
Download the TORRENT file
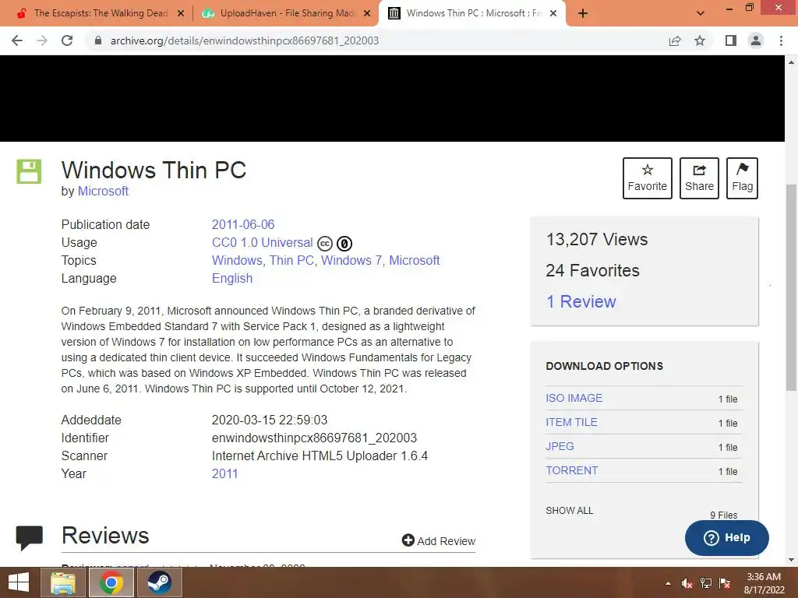(571, 470)
